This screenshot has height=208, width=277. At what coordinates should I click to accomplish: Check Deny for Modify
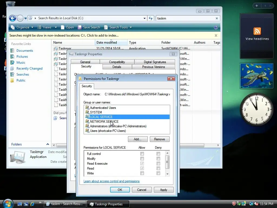coord(158,159)
